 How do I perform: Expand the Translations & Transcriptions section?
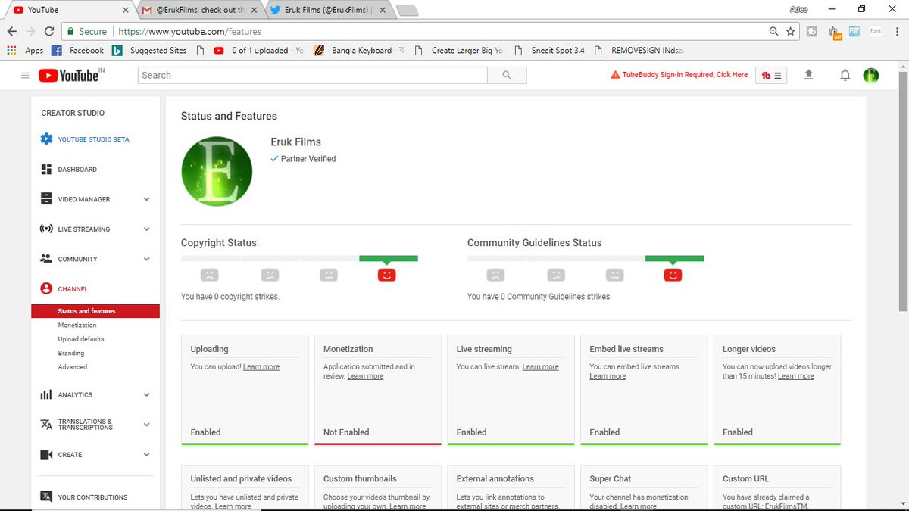click(146, 425)
